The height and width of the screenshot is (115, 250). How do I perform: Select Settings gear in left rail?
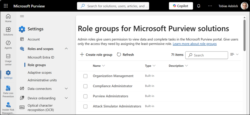coord(8,75)
